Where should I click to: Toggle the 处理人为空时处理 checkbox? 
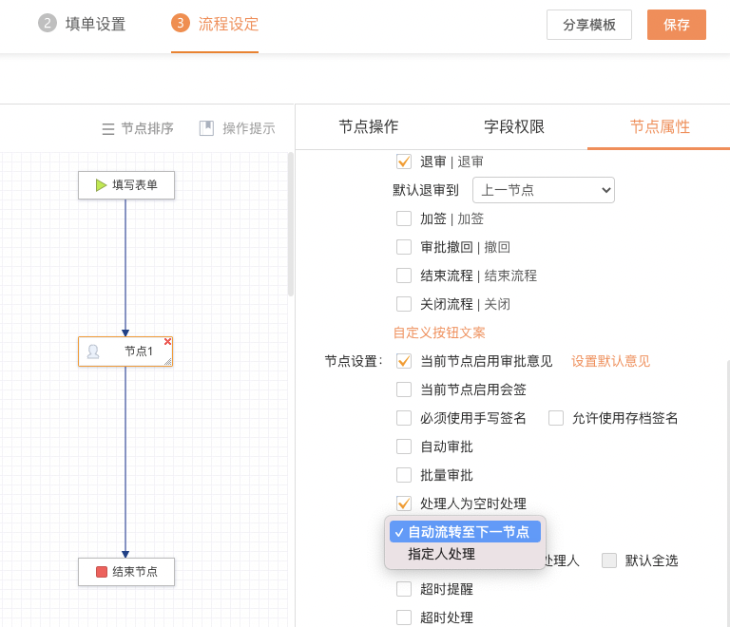(x=404, y=503)
